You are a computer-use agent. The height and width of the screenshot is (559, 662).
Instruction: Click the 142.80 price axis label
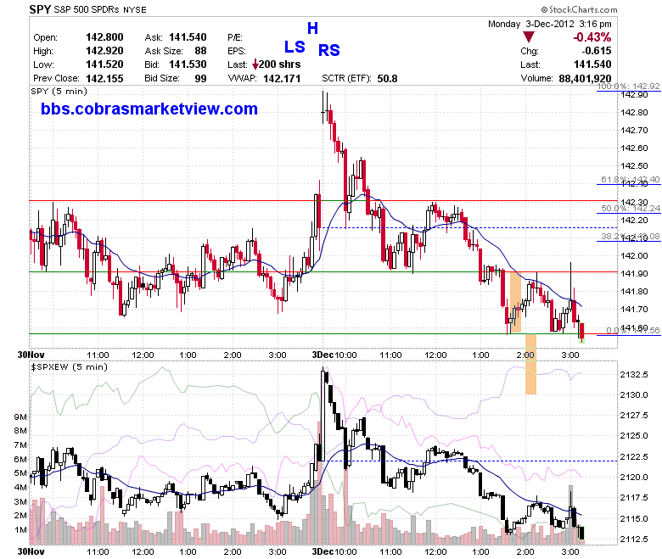(x=634, y=112)
